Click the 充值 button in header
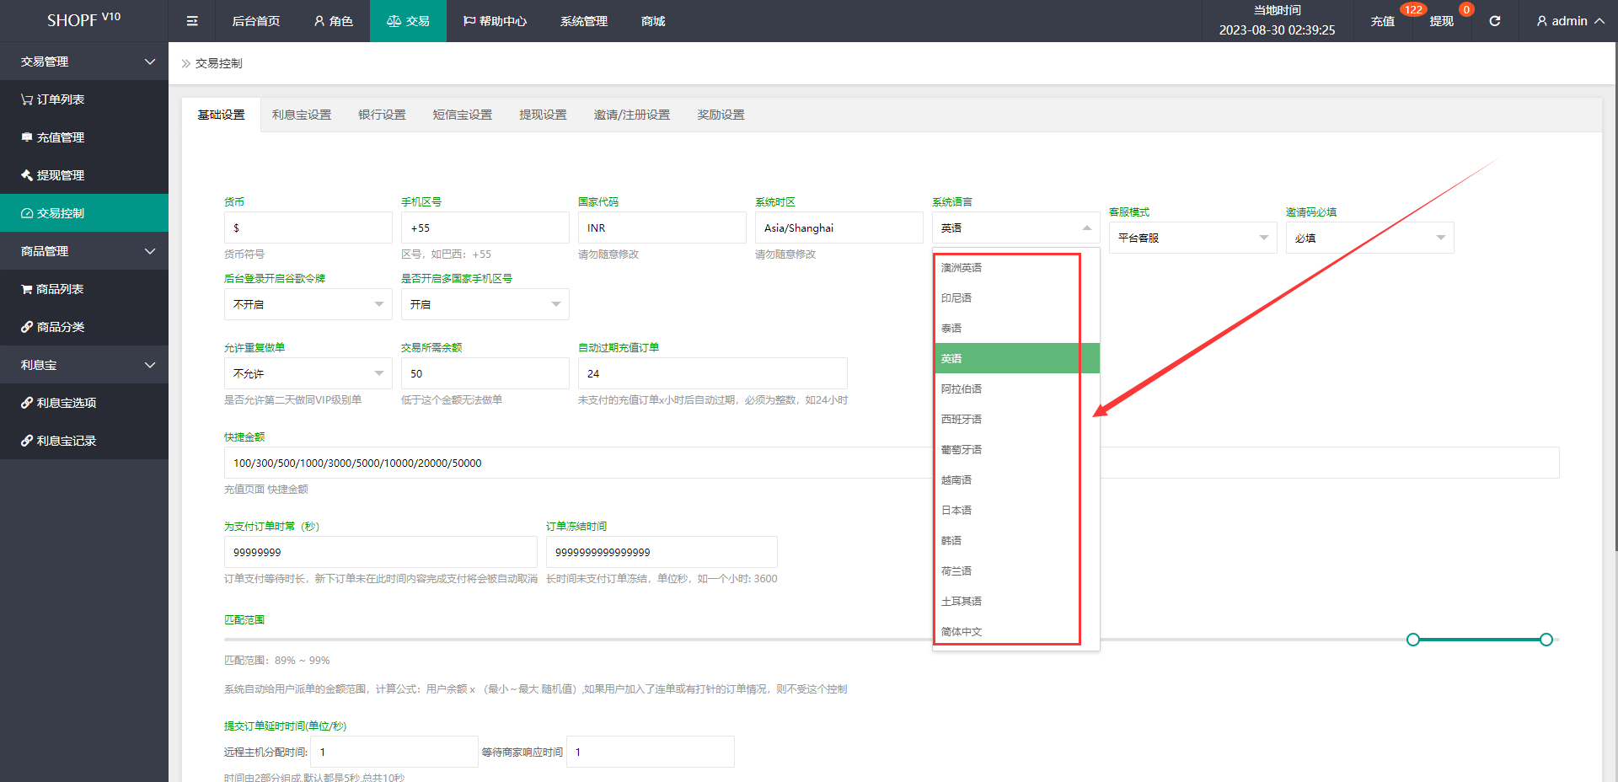The width and height of the screenshot is (1618, 782). 1382,21
